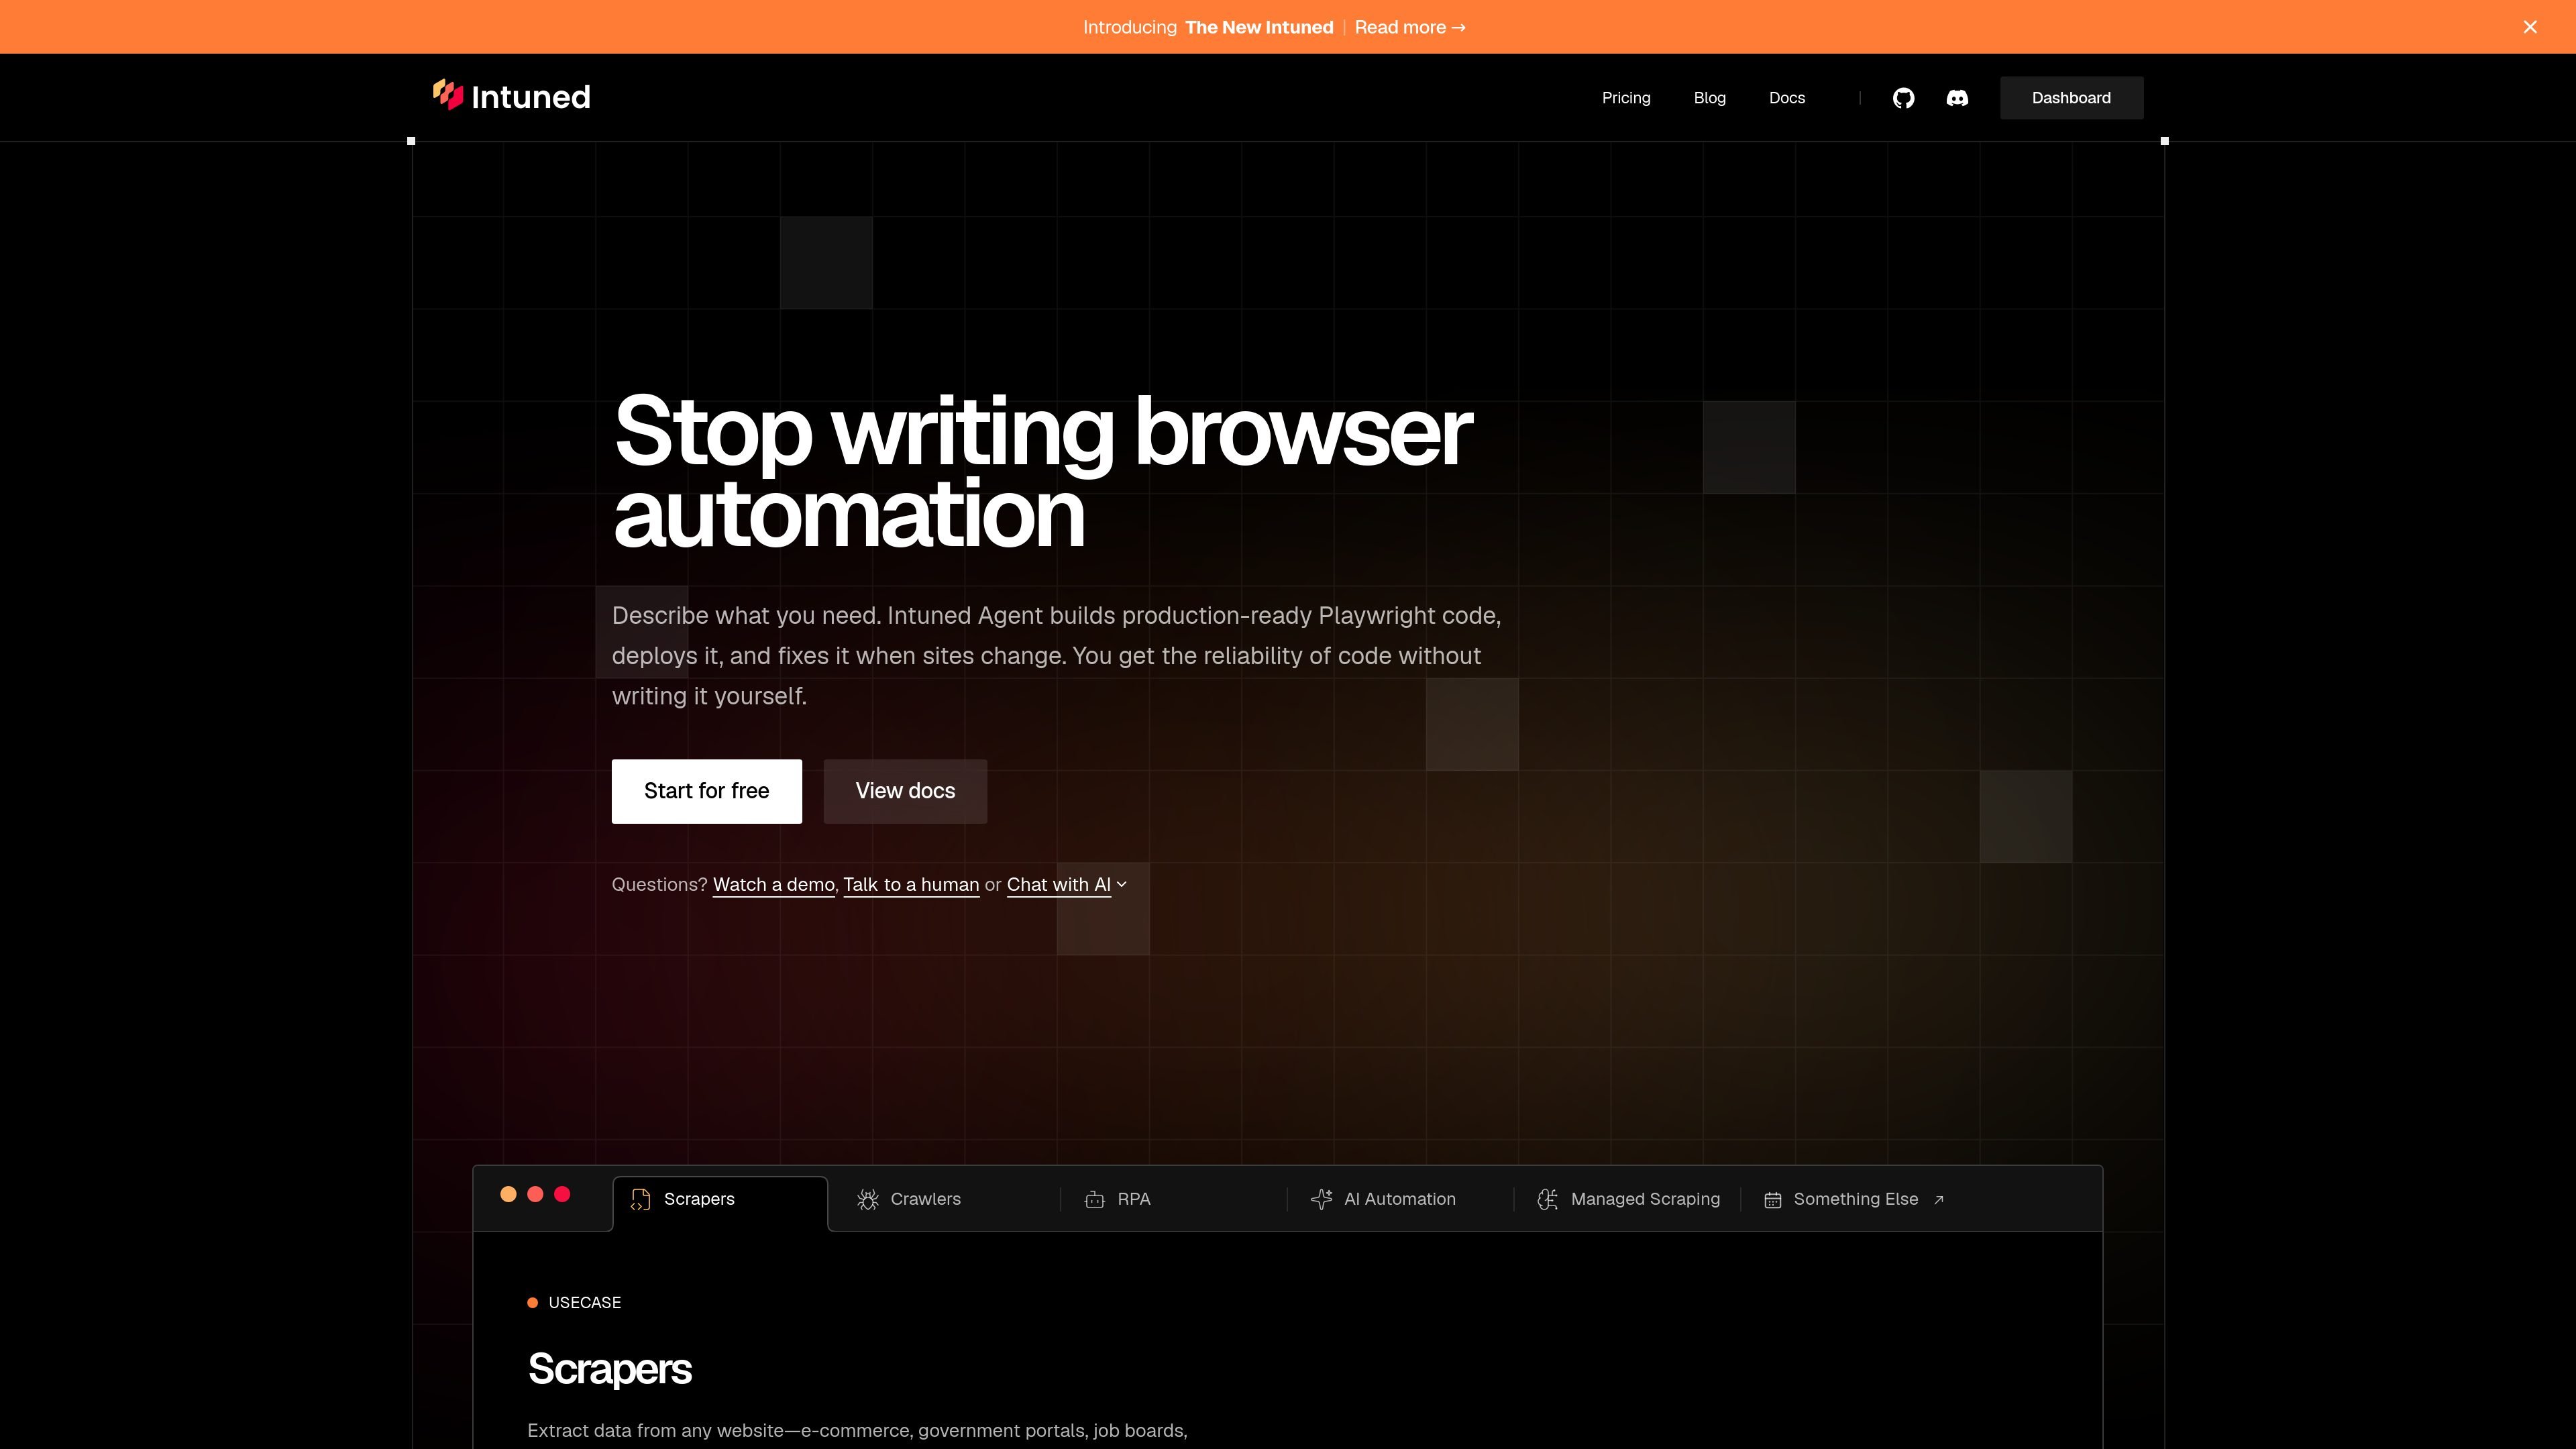Expand the Chat with AI chevron
2576x1449 pixels.
click(x=1122, y=885)
